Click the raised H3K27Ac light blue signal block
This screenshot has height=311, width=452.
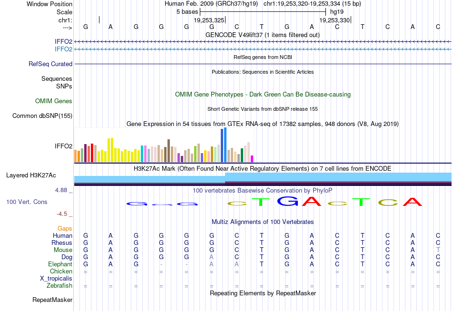(x=338, y=177)
